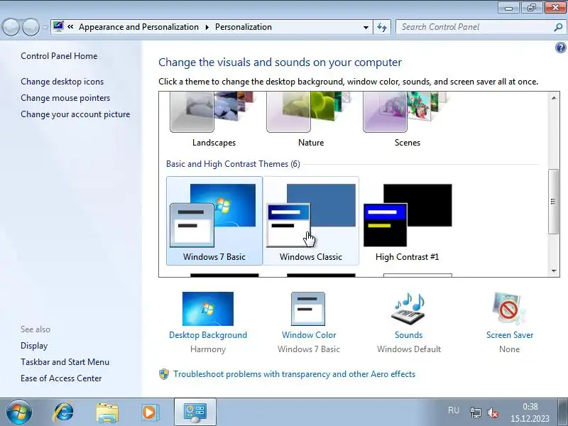This screenshot has width=568, height=426.
Task: Open Change desktop icons link
Action: coord(62,82)
